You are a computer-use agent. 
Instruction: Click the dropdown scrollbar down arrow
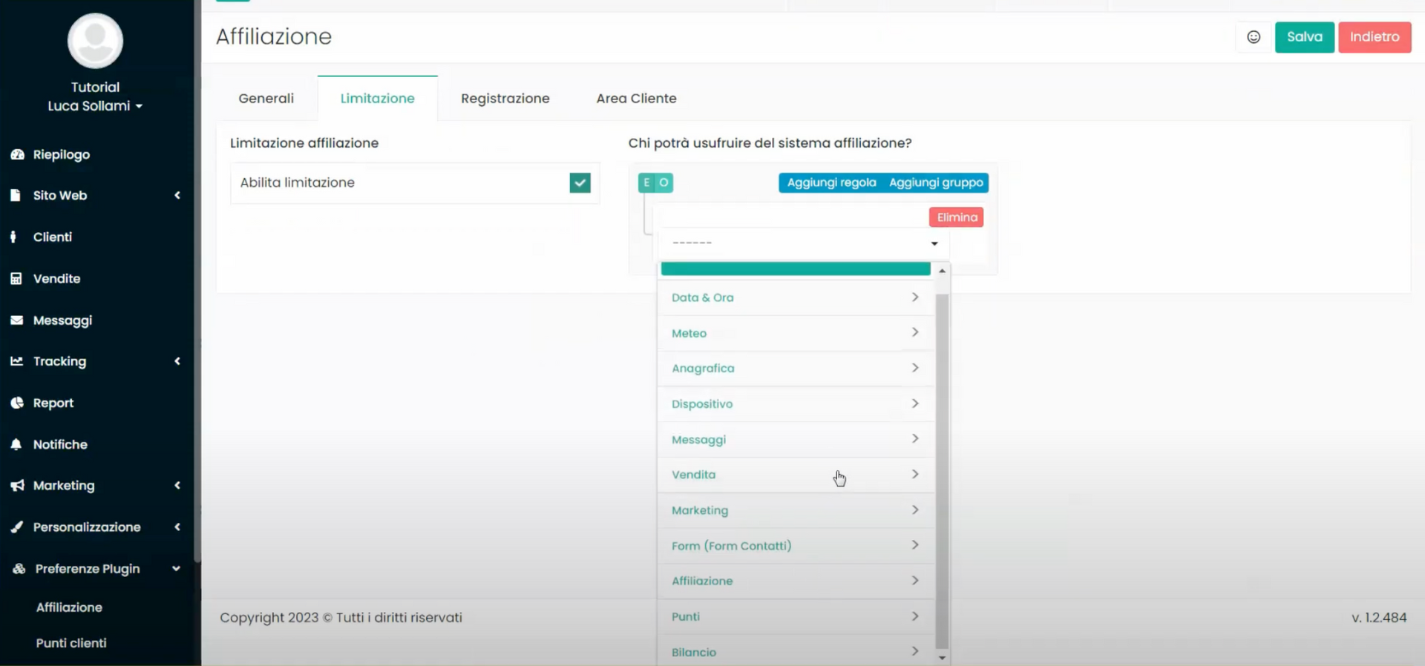coord(942,658)
